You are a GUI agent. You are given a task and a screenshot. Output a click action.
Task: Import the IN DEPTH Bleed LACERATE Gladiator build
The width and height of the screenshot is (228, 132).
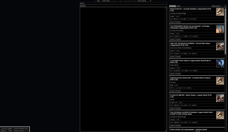[172, 125]
